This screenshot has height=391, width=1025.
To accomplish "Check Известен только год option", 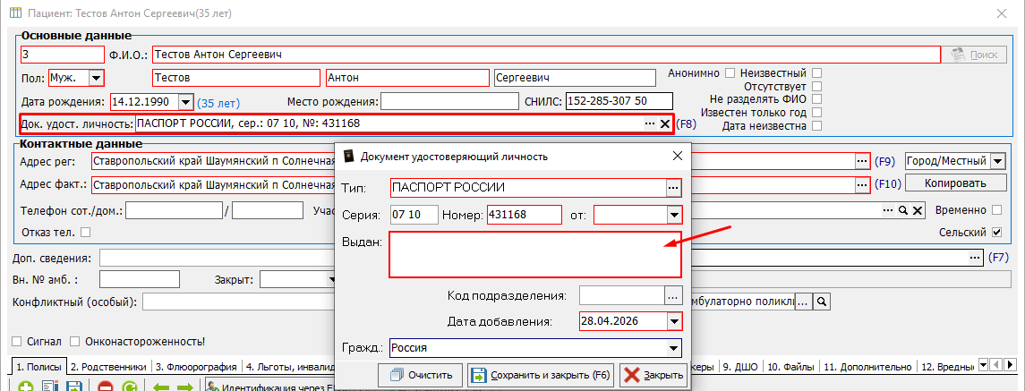I will pyautogui.click(x=816, y=113).
